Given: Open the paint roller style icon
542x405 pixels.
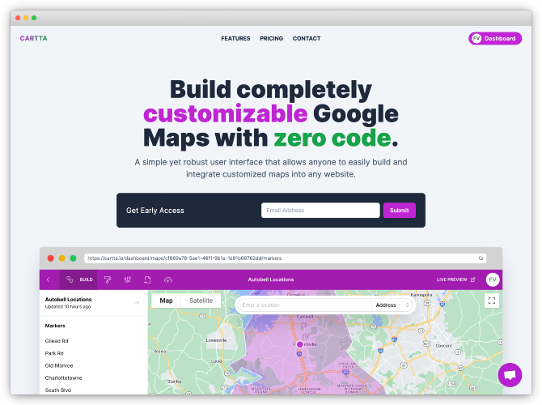Looking at the screenshot, I should [108, 279].
